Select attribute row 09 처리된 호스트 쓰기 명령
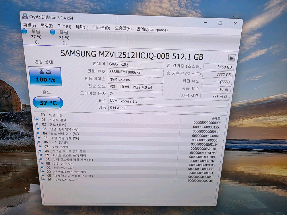The image size is (287, 215). (128, 156)
